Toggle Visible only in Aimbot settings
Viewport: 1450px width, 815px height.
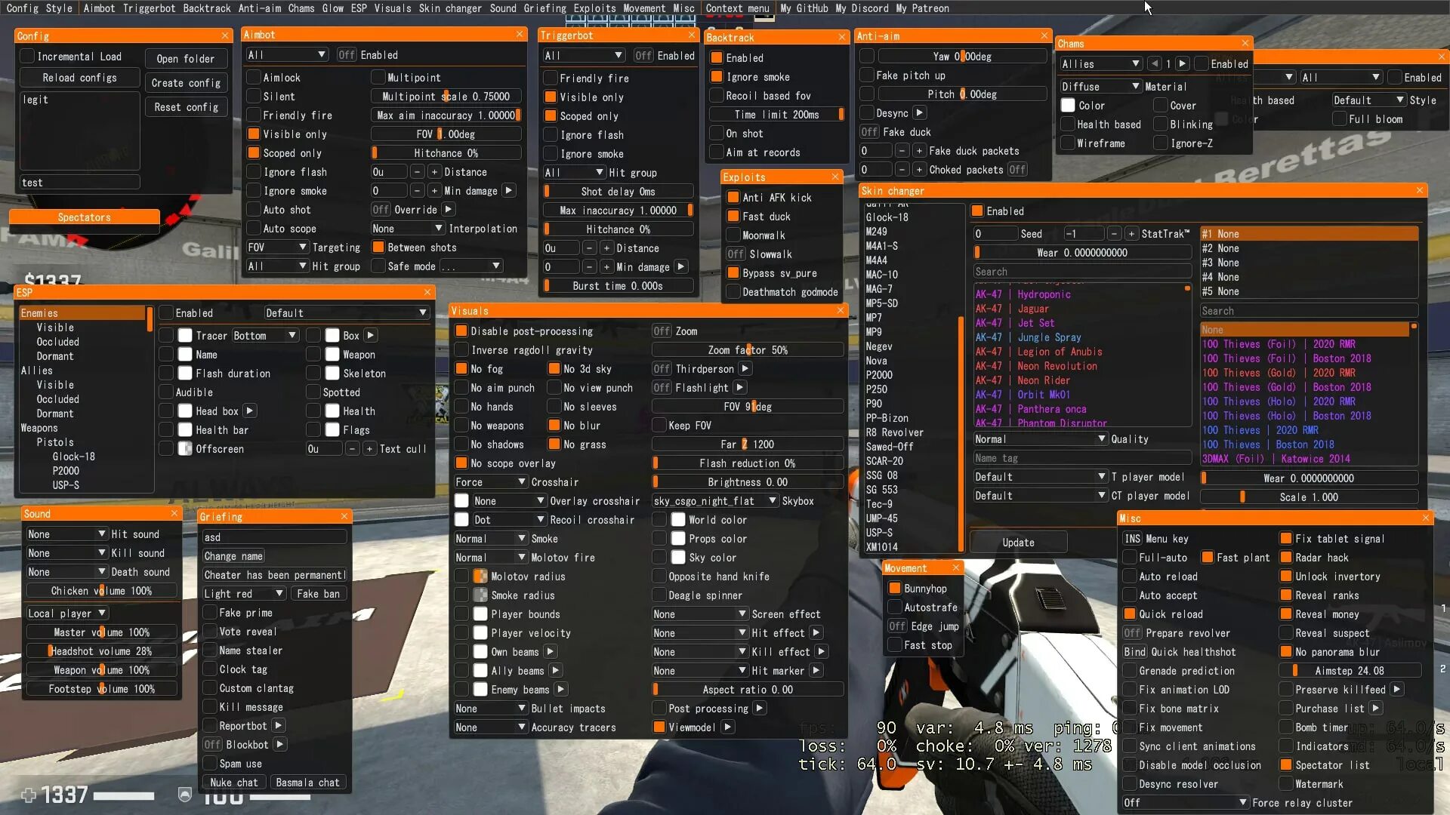pyautogui.click(x=254, y=134)
